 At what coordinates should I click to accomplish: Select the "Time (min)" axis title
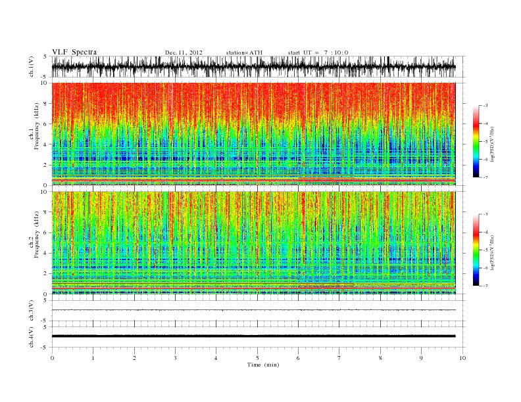(263, 365)
